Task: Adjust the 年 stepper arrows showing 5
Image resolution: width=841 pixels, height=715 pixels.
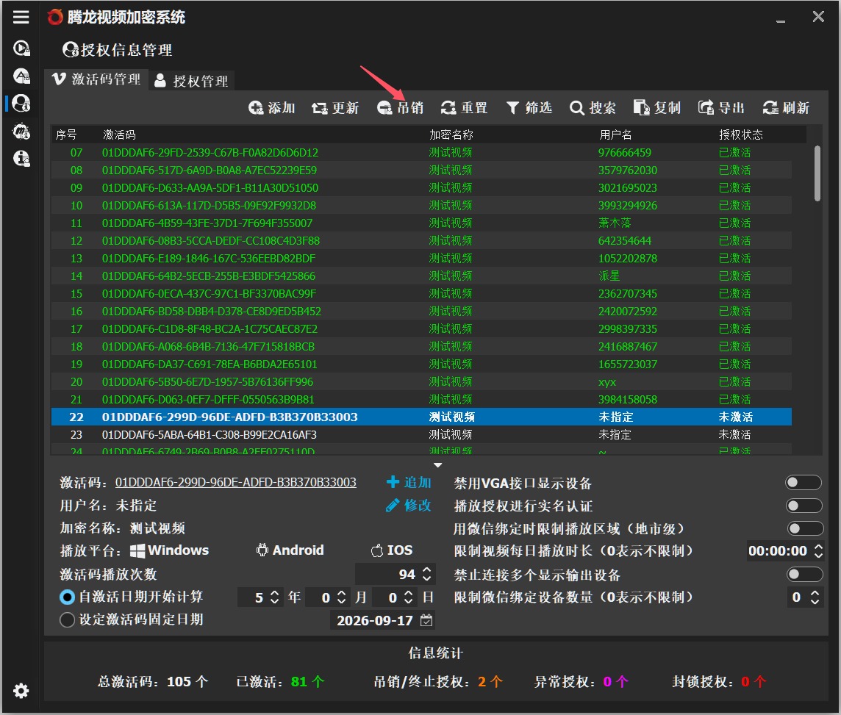Action: point(274,597)
